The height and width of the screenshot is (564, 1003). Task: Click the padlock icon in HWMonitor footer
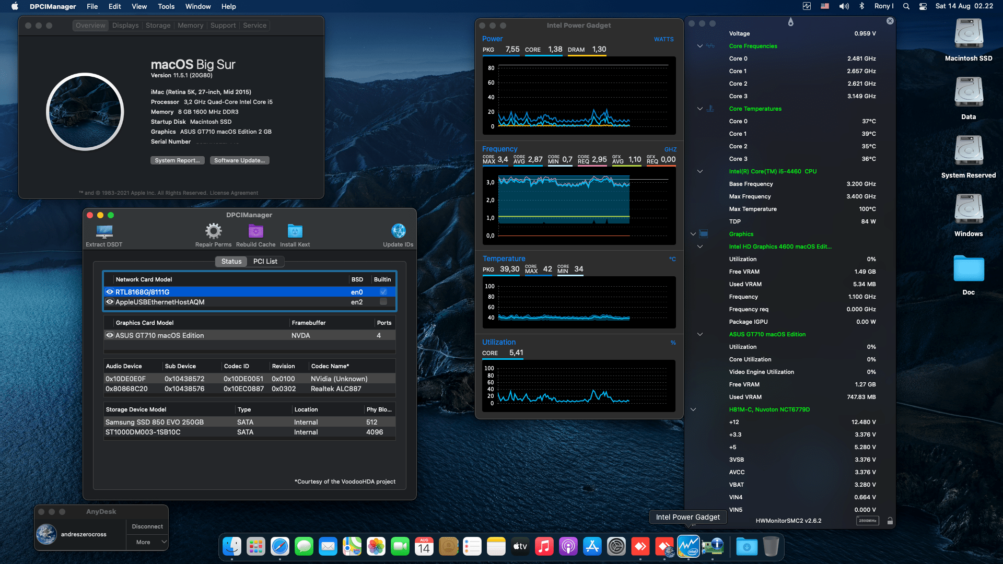click(x=890, y=521)
